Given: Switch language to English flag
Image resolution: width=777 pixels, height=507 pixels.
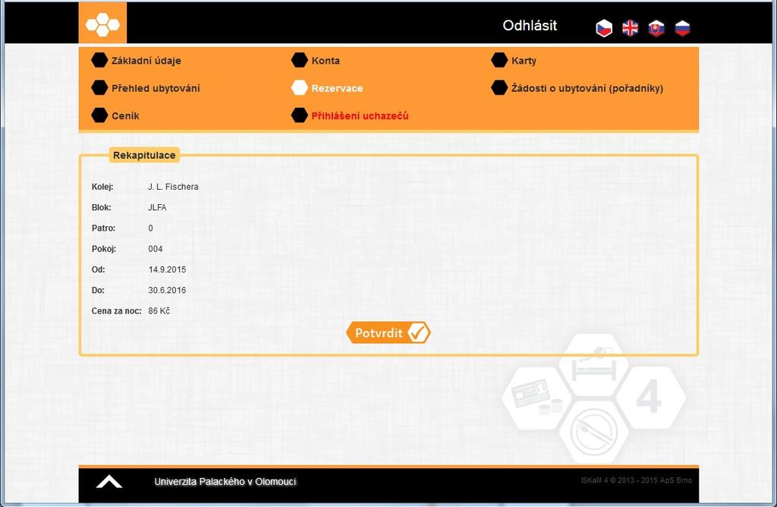Looking at the screenshot, I should coord(631,28).
